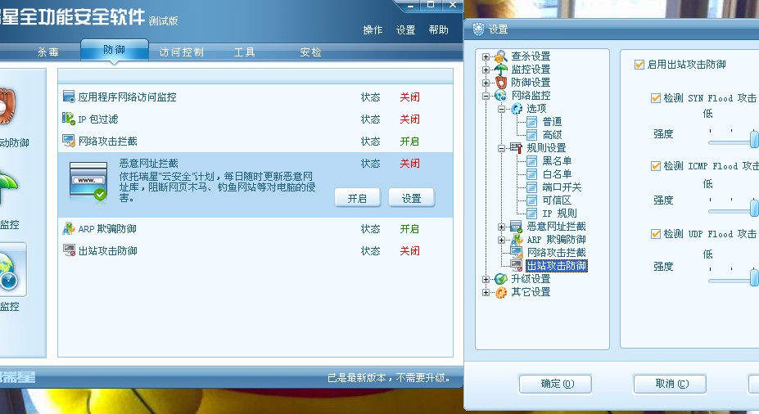The image size is (759, 414).
Task: Collapse the 规则设置 tree node
Action: pos(501,148)
